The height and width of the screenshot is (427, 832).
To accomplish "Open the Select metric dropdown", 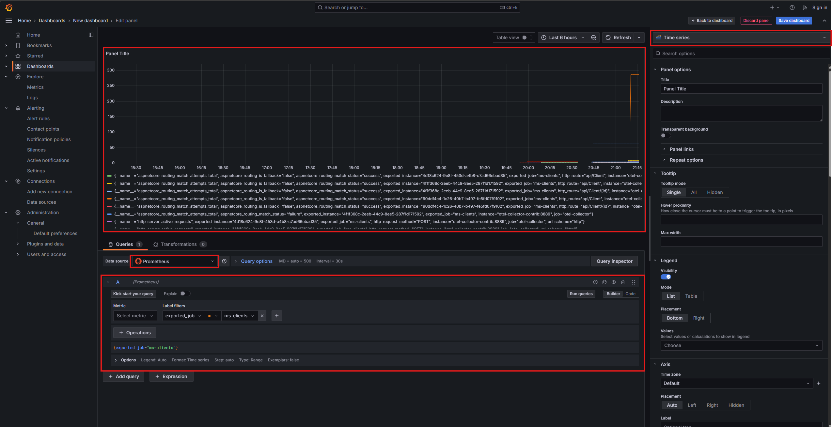I will click(x=135, y=316).
